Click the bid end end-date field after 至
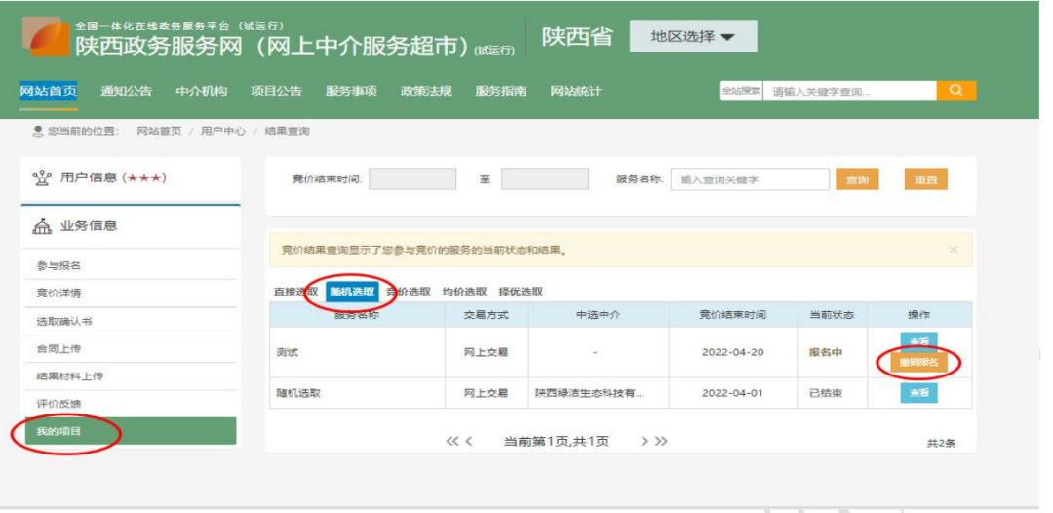Viewport: 1053px width, 513px height. tap(545, 179)
